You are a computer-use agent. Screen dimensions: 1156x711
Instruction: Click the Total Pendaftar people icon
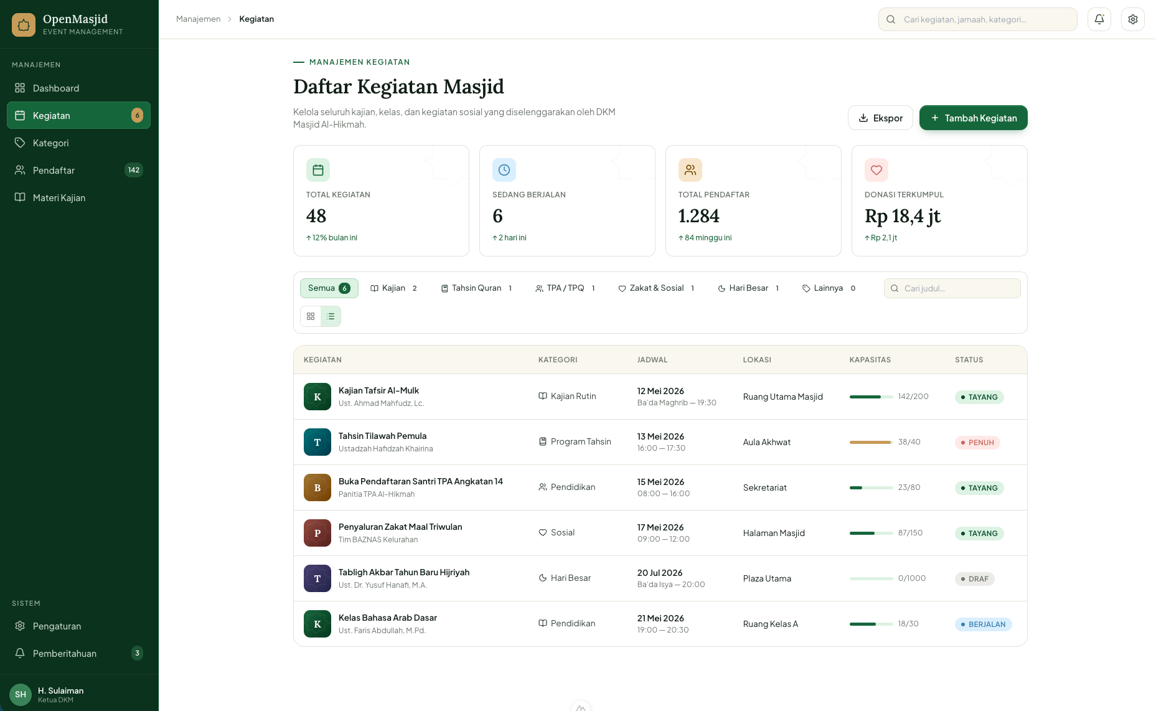pyautogui.click(x=690, y=170)
